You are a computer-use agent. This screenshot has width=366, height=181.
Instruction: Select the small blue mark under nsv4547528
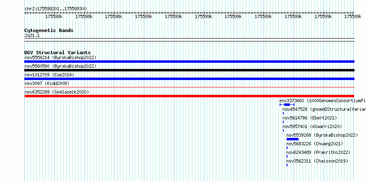(283, 113)
